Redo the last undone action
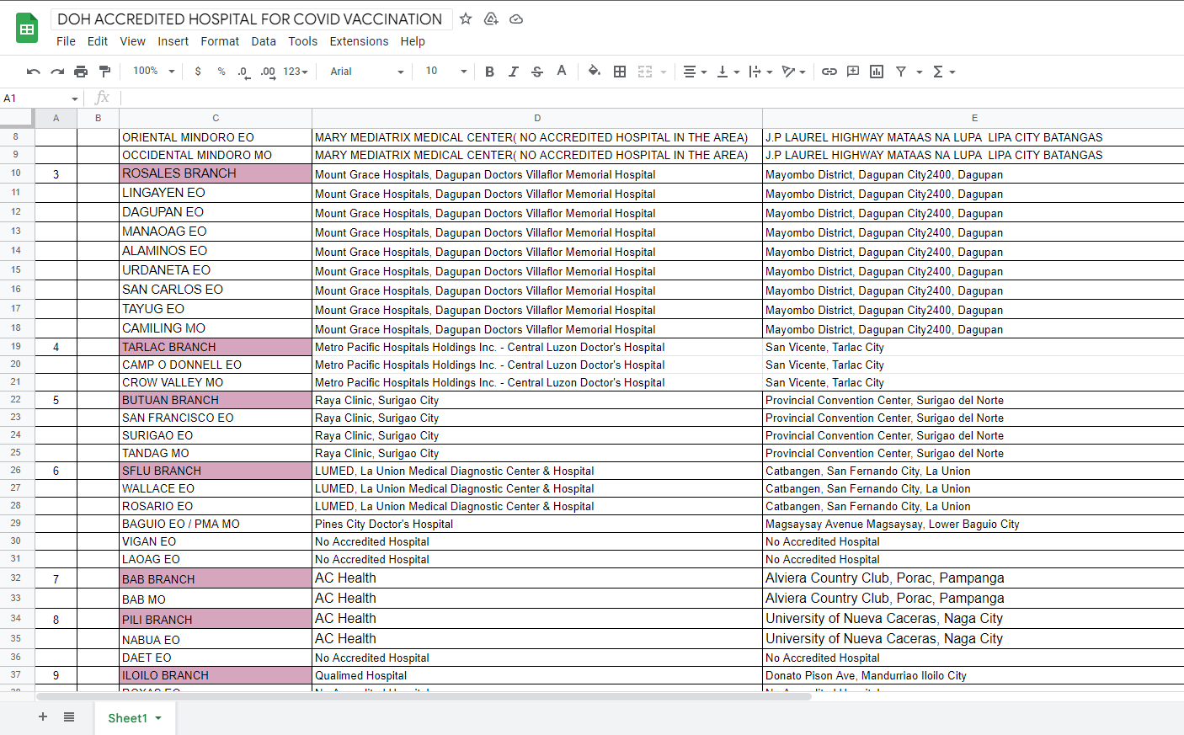Viewport: 1184px width, 735px height. [x=57, y=72]
